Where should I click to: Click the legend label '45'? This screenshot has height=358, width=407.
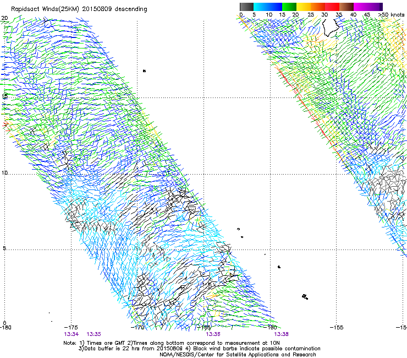[x=367, y=15]
